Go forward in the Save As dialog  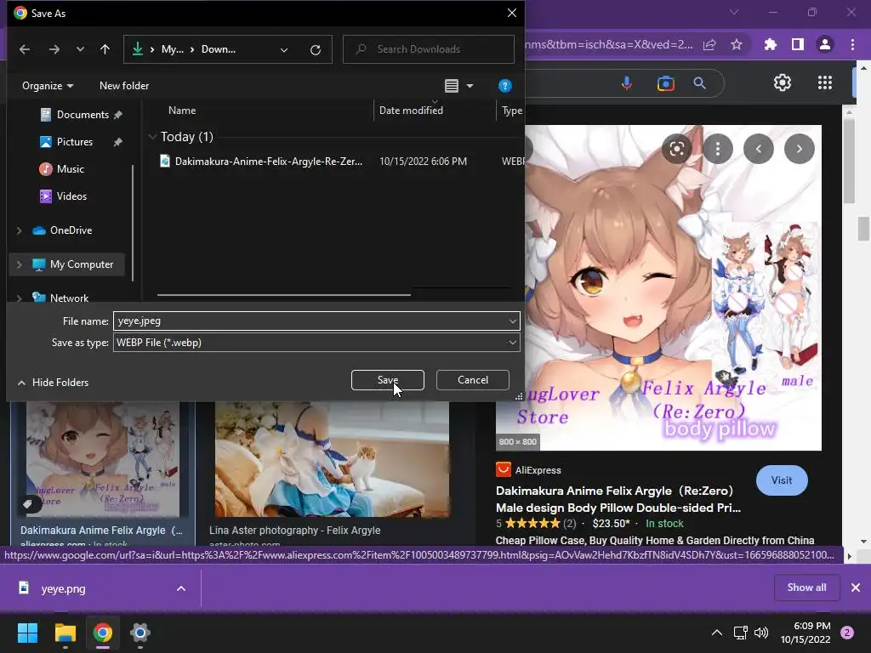54,49
